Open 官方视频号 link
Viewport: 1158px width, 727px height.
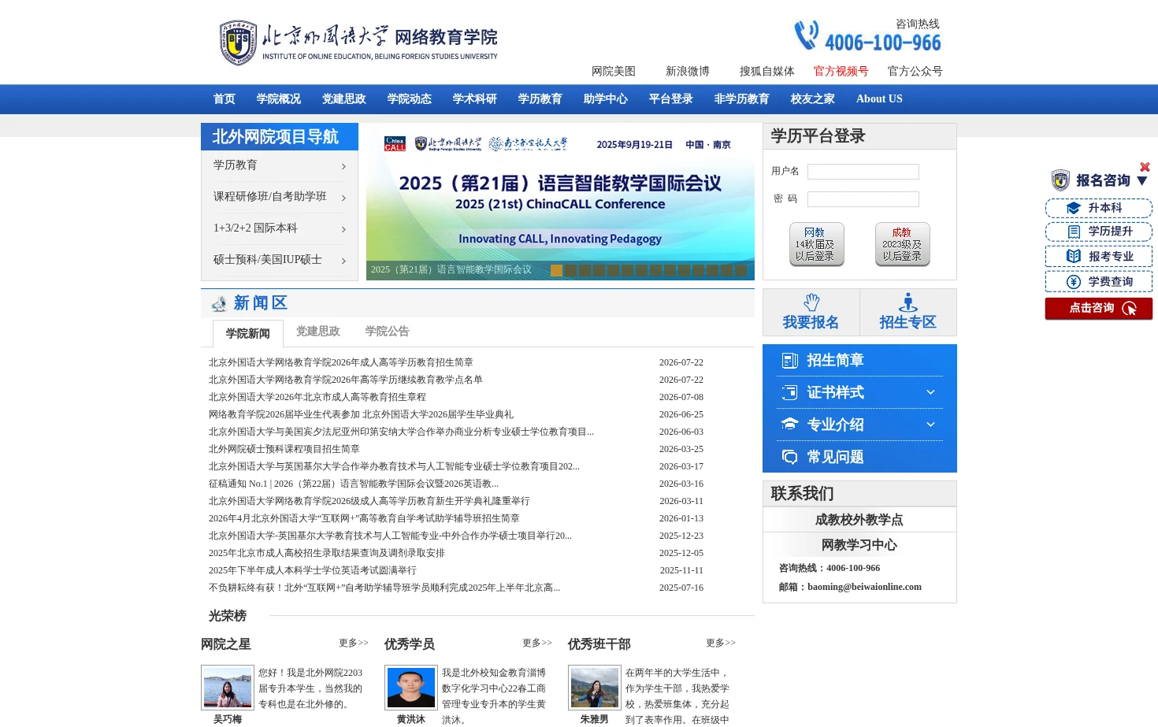(841, 72)
